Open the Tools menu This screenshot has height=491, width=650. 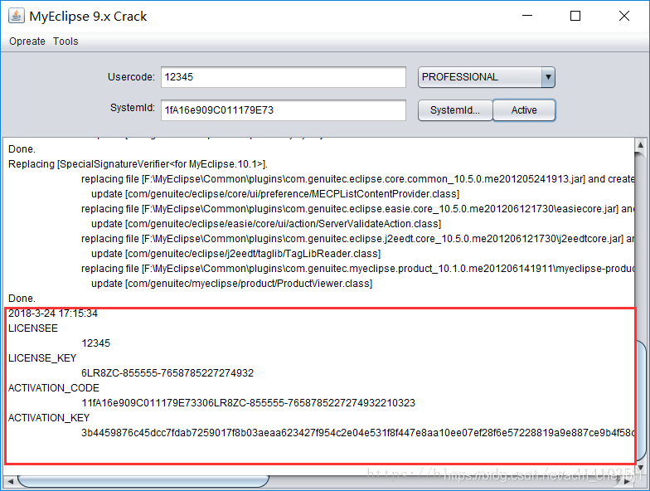(x=65, y=41)
